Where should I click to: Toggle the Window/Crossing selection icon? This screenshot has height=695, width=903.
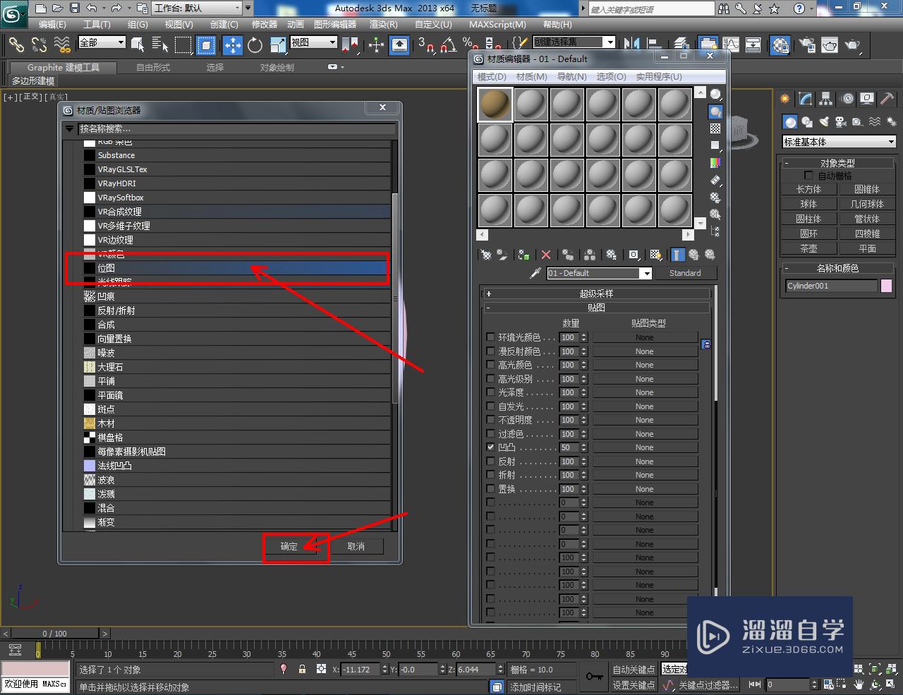click(206, 45)
